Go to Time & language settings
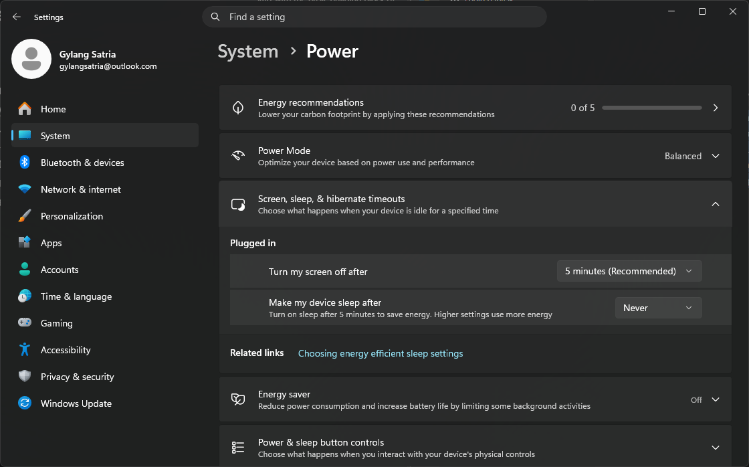This screenshot has width=749, height=467. (x=76, y=296)
